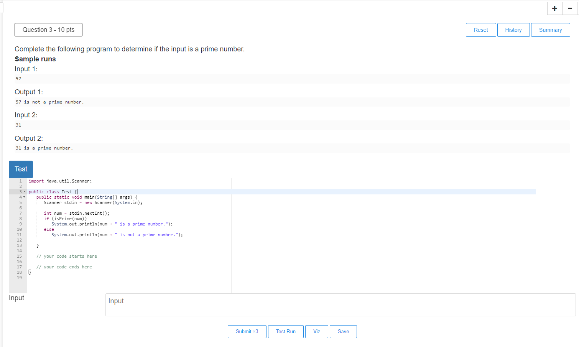Click the zoom out minus icon
The width and height of the screenshot is (579, 347).
570,8
